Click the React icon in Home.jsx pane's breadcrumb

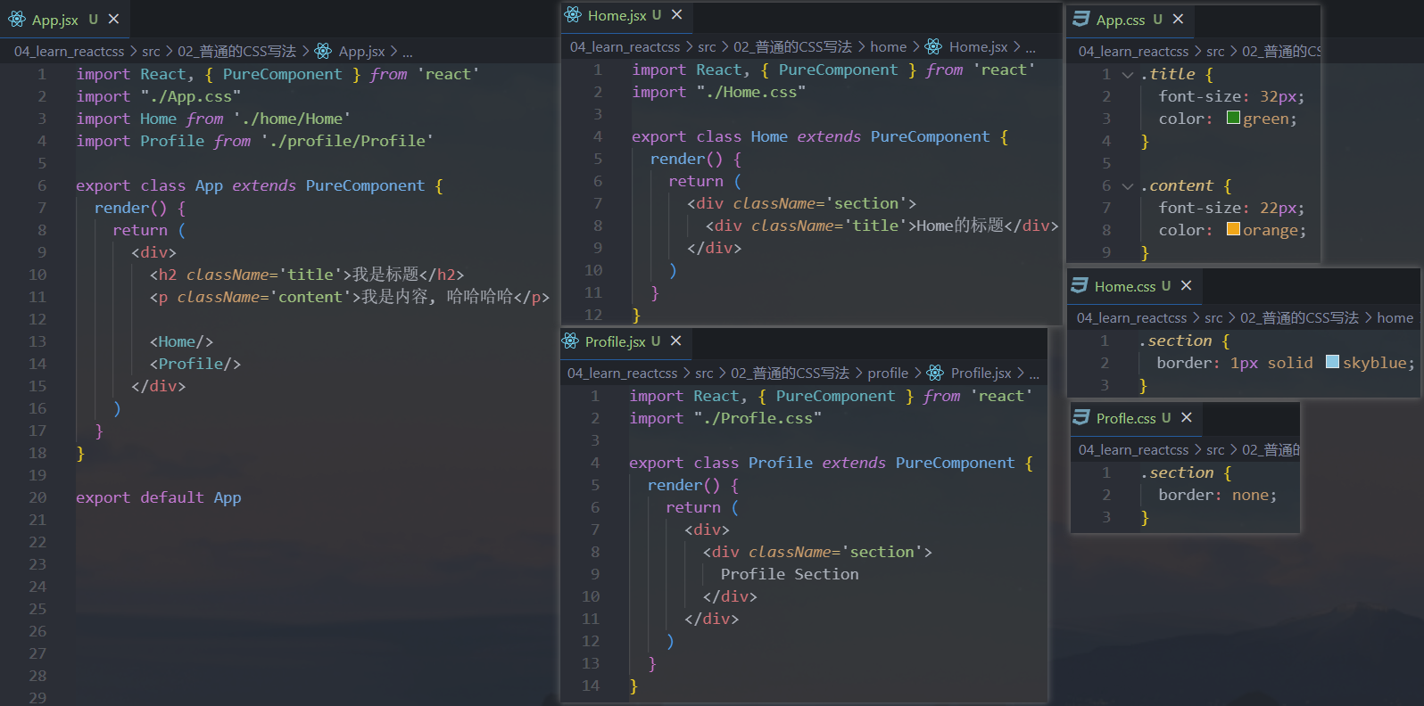tap(933, 46)
